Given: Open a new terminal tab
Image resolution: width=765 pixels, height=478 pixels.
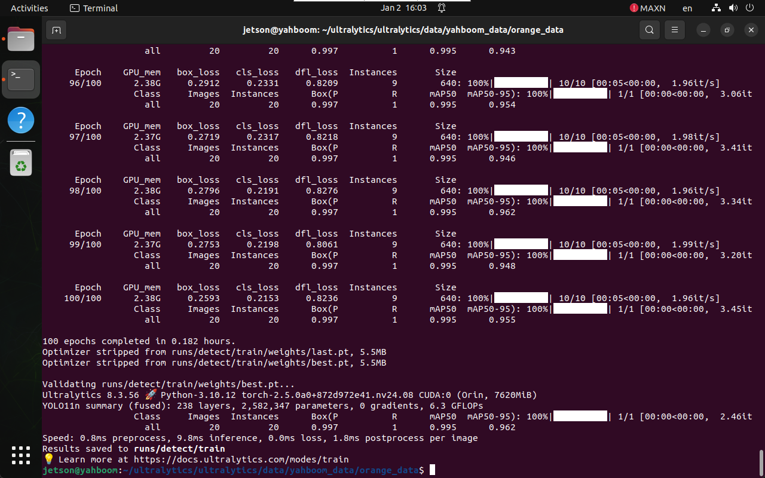Looking at the screenshot, I should (x=56, y=30).
